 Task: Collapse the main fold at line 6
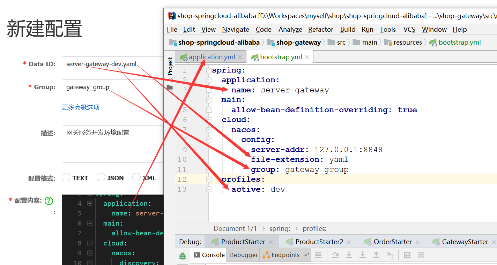coord(90,223)
